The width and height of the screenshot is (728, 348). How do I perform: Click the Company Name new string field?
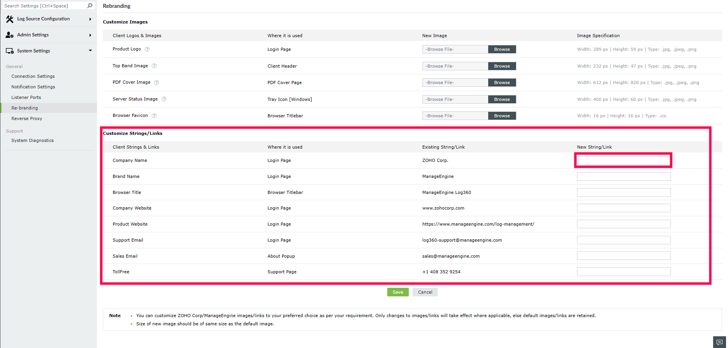tap(624, 160)
